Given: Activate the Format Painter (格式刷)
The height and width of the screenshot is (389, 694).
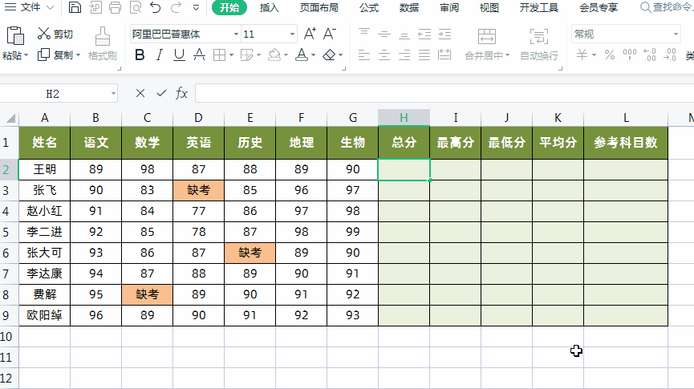Looking at the screenshot, I should point(102,43).
